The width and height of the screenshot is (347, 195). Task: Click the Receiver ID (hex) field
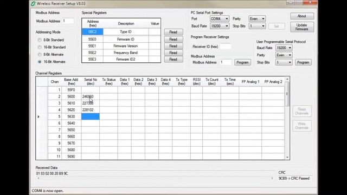pyautogui.click(x=226, y=47)
